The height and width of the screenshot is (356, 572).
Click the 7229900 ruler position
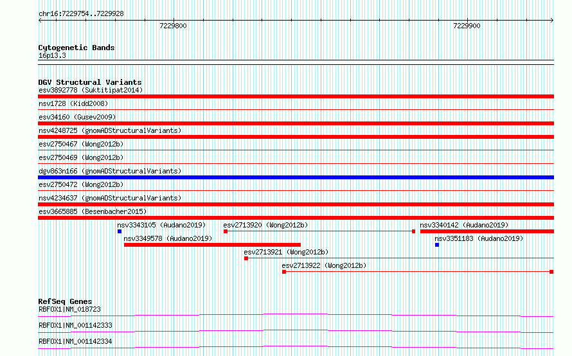467,26
